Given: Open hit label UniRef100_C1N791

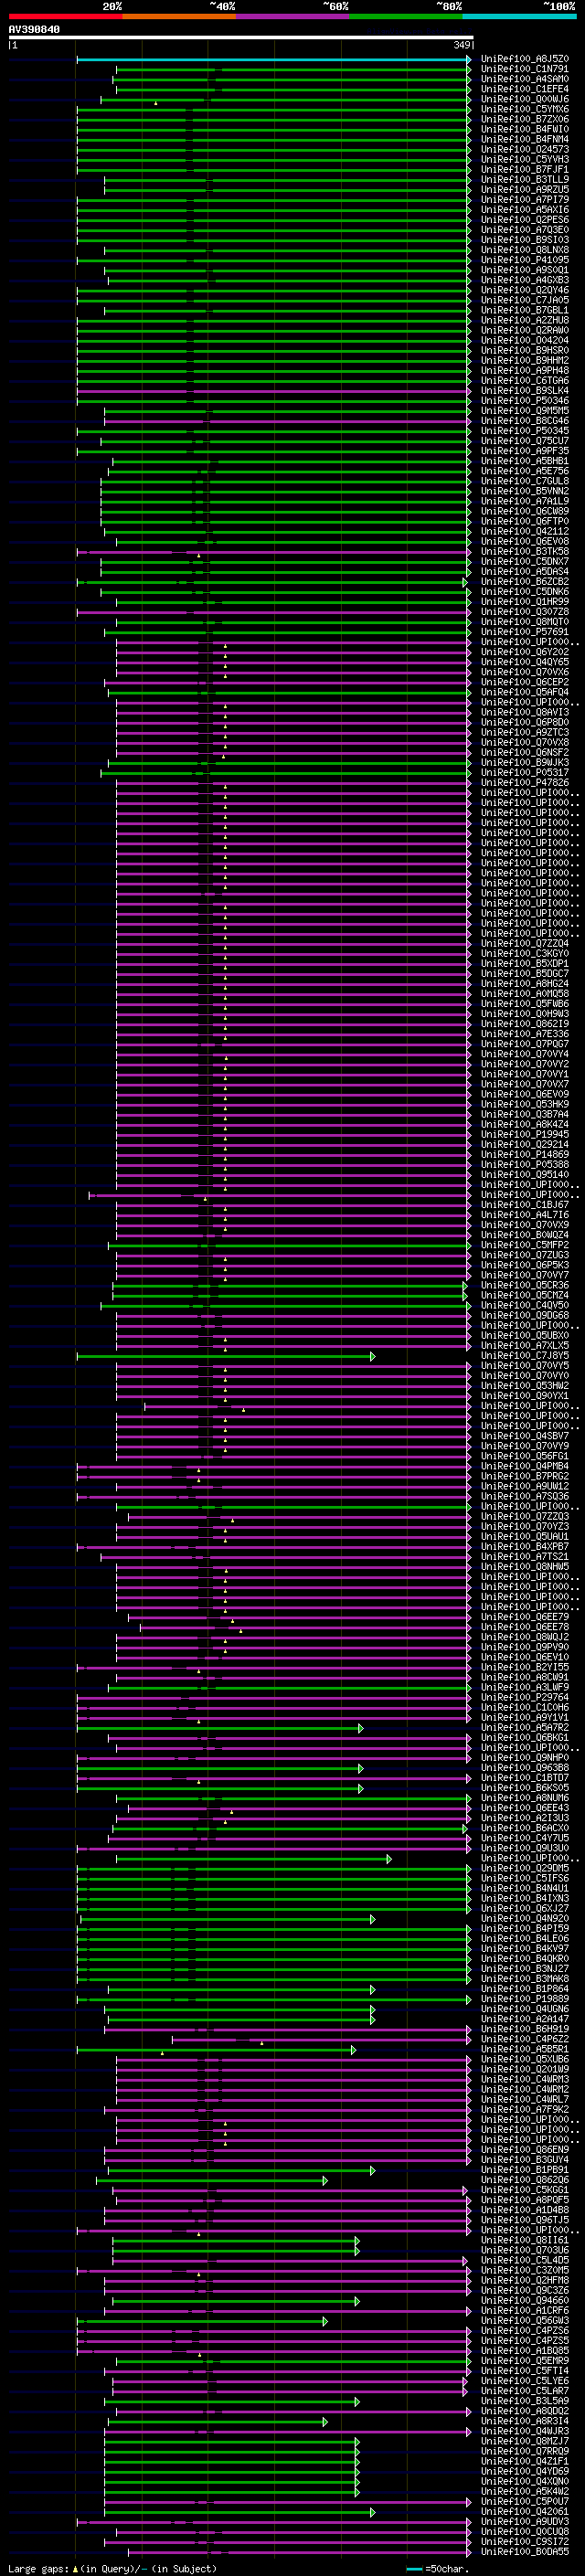Looking at the screenshot, I should coord(525,69).
